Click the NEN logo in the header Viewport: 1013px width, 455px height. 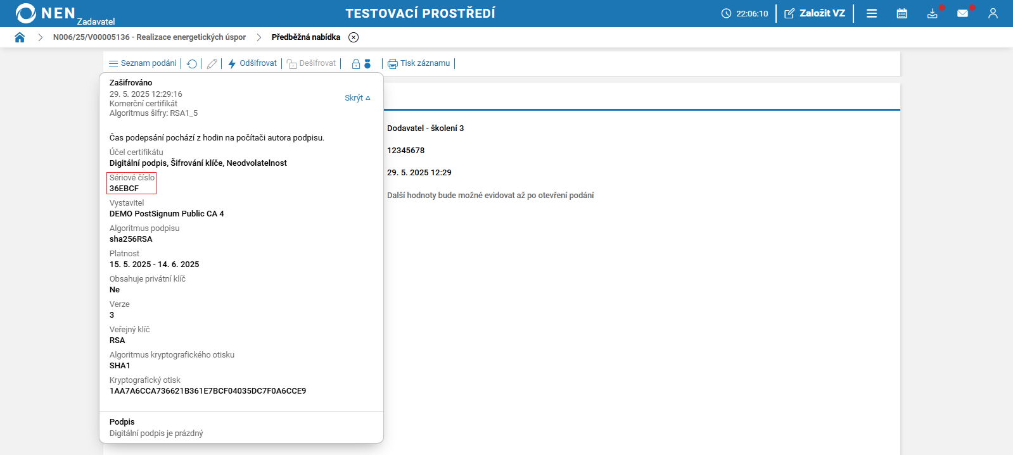(x=44, y=13)
